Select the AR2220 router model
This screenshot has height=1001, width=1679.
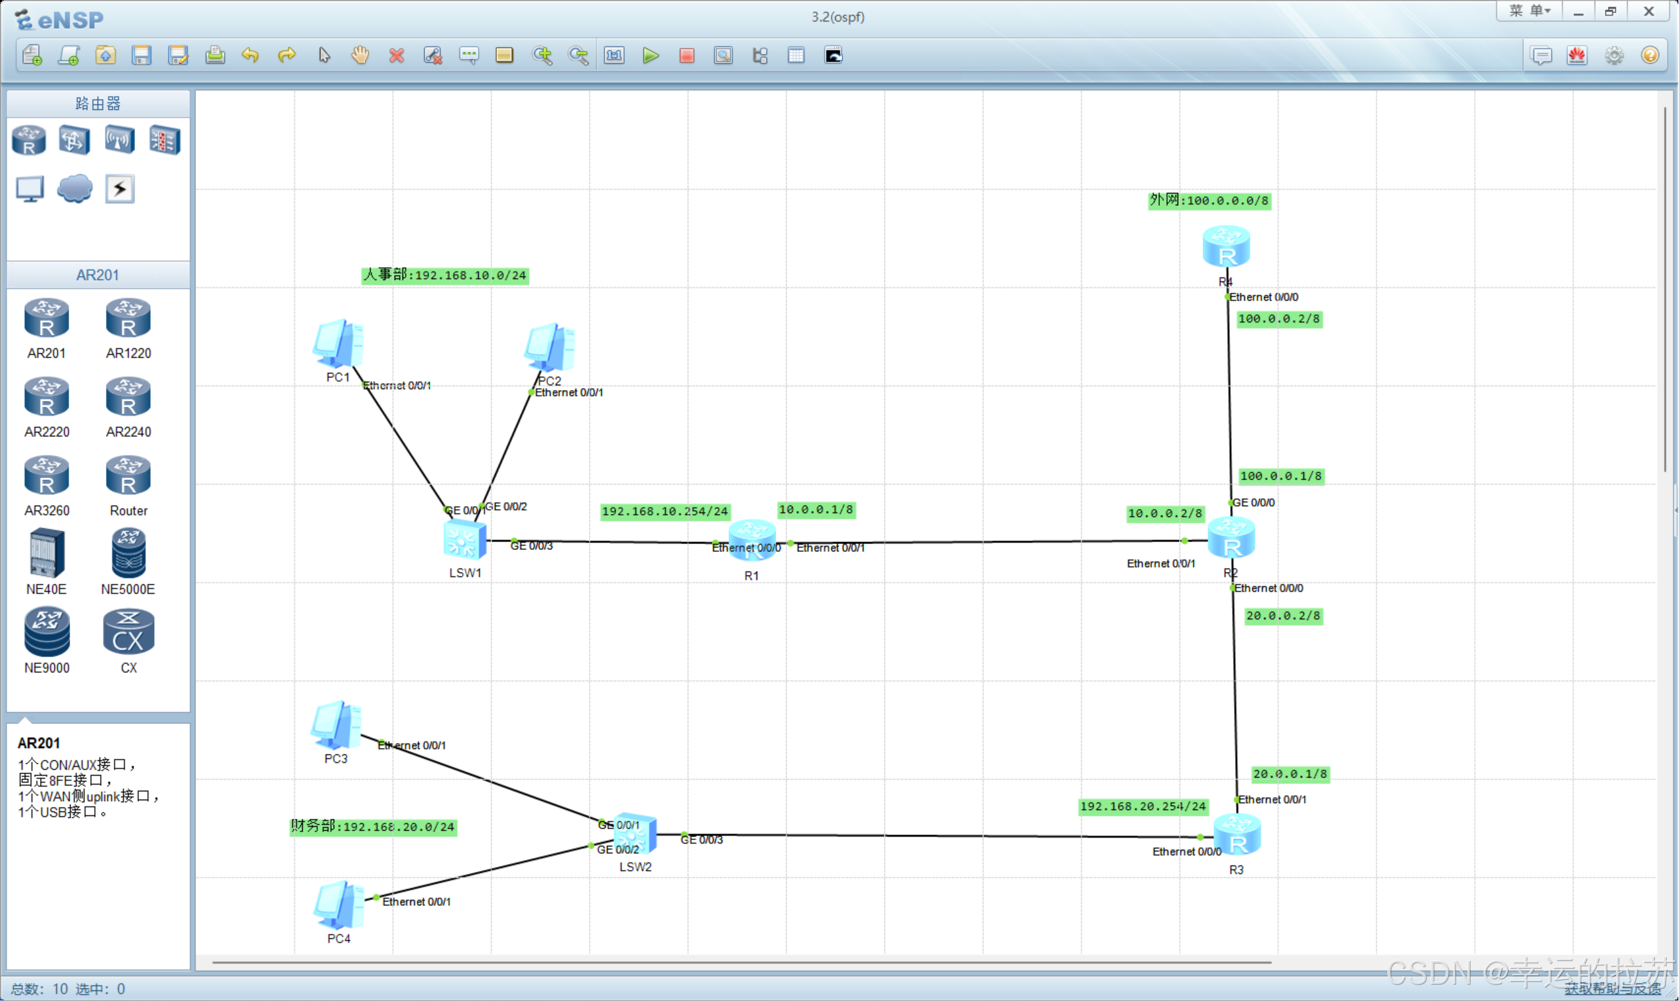[47, 397]
